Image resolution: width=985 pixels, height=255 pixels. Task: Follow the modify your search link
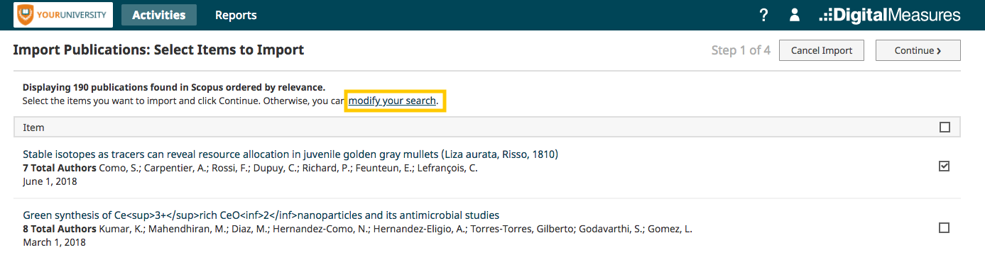pos(392,101)
